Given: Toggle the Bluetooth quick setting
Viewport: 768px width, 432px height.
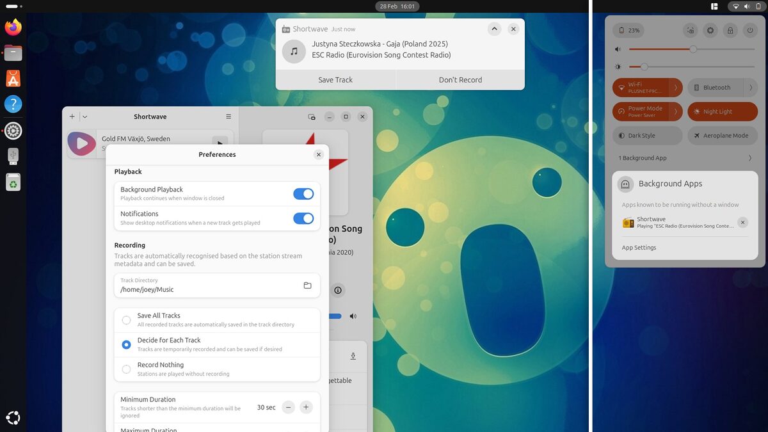Looking at the screenshot, I should click(x=715, y=87).
